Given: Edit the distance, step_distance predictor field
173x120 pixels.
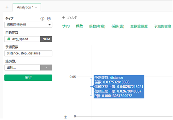Looking at the screenshot, I should [28, 53].
